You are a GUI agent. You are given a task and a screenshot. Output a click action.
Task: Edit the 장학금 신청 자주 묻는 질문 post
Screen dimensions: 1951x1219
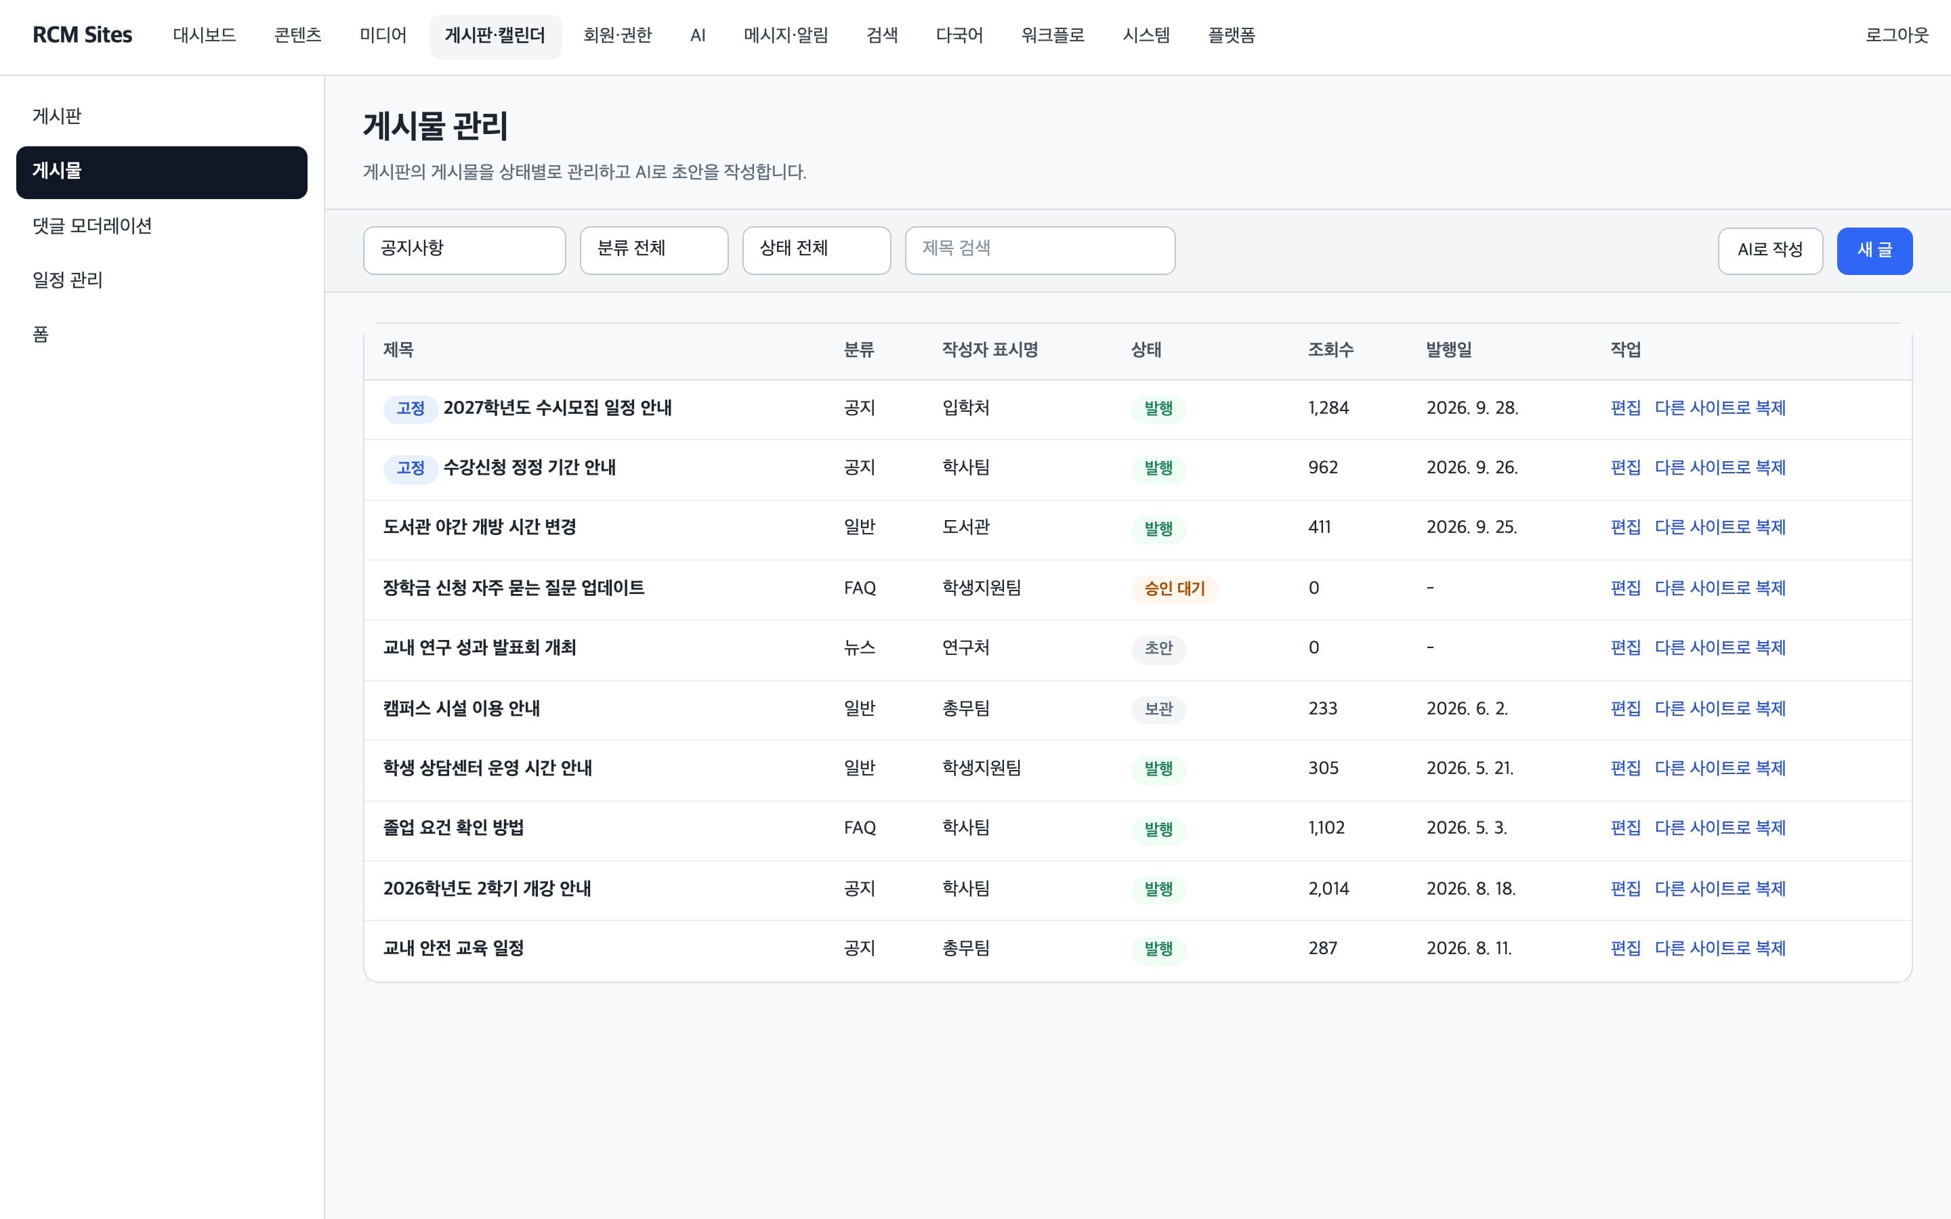coord(1625,589)
